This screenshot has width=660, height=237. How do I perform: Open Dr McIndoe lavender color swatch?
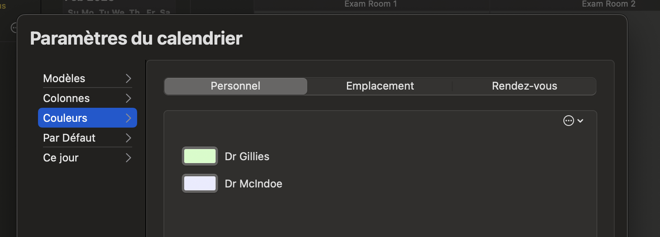point(200,183)
